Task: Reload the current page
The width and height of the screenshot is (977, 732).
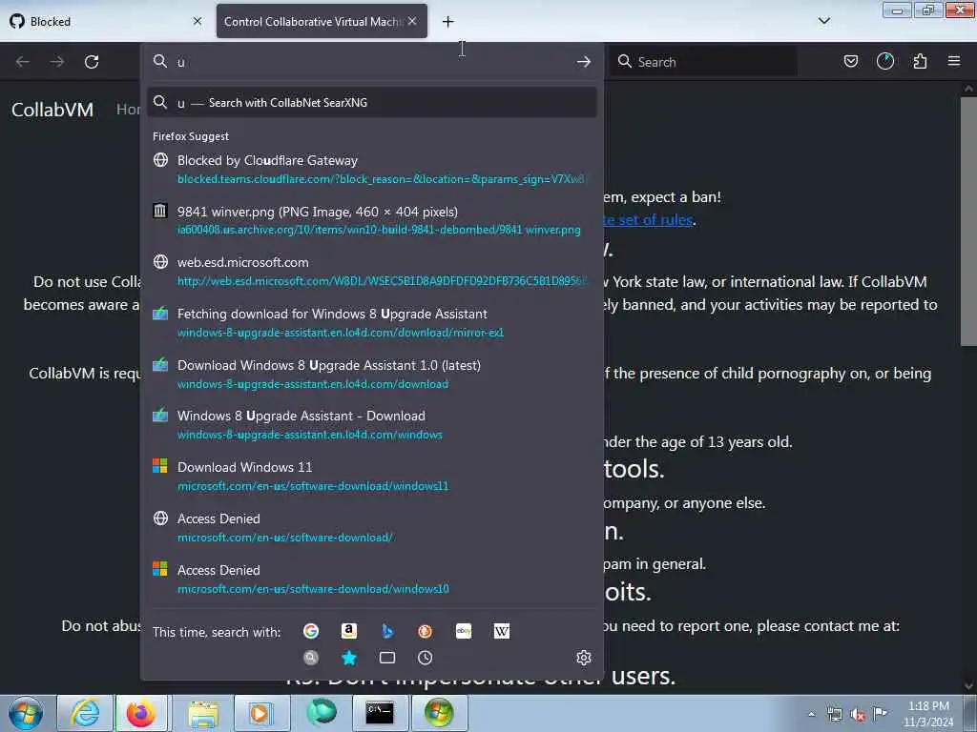Action: pyautogui.click(x=92, y=62)
